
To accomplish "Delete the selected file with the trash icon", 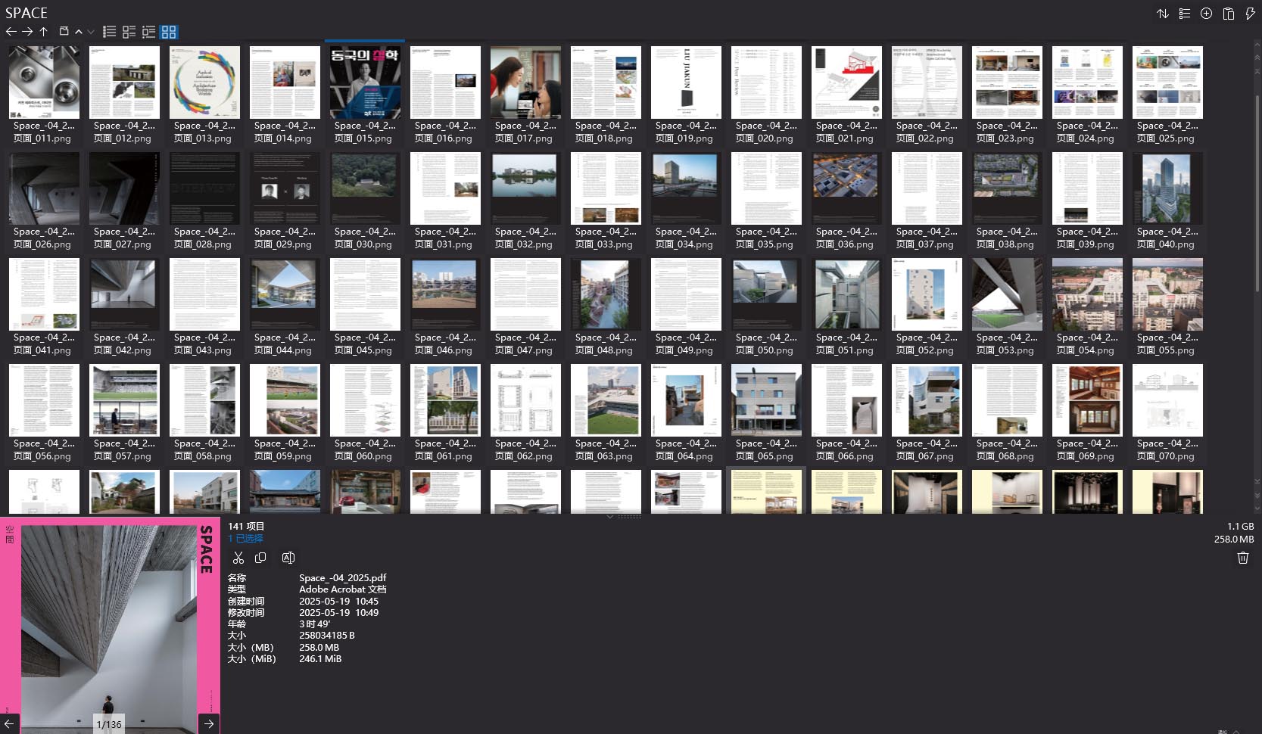I will [x=1242, y=558].
